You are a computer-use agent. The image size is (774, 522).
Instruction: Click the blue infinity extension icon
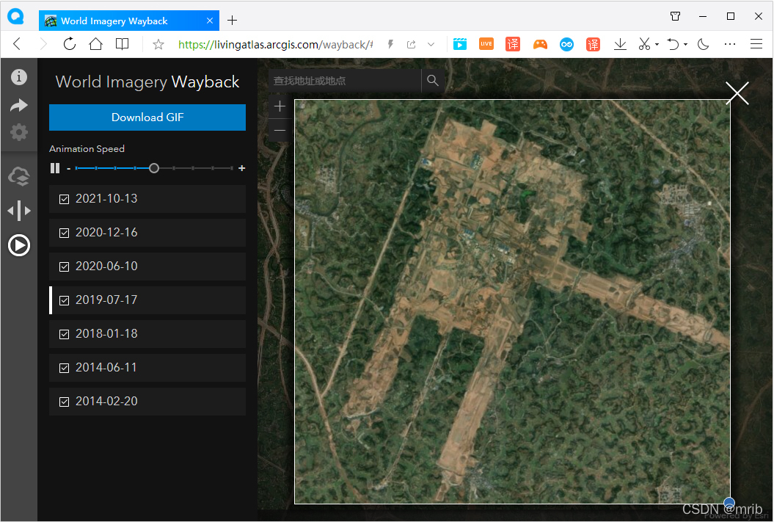coord(566,45)
